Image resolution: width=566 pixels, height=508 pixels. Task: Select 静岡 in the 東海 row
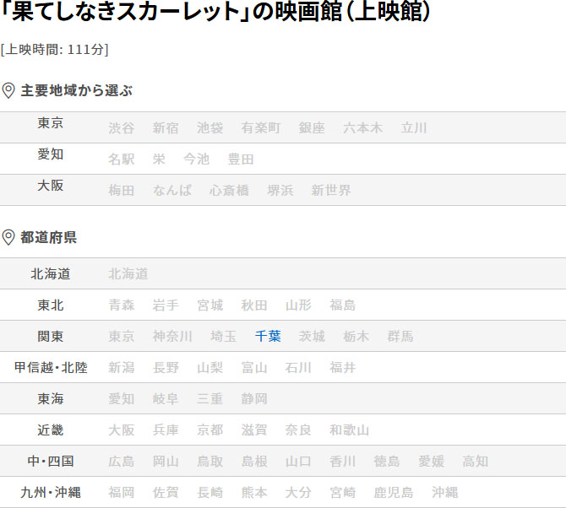[x=254, y=399]
